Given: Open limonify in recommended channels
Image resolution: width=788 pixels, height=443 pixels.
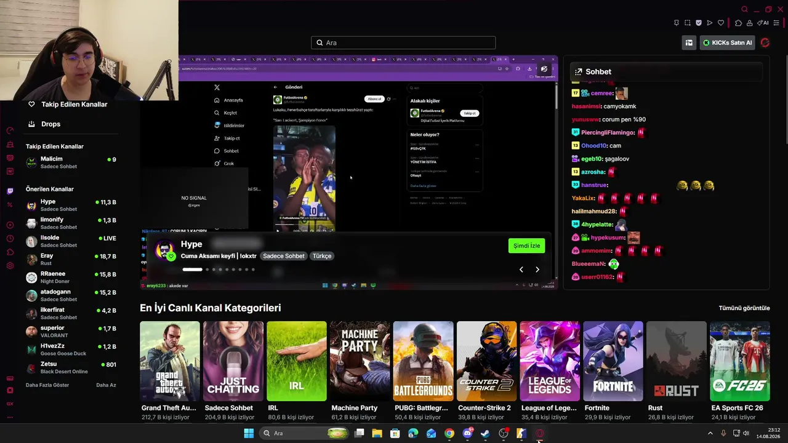Looking at the screenshot, I should point(71,223).
